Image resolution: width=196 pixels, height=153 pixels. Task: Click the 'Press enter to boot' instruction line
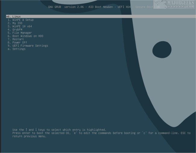click(101, 133)
